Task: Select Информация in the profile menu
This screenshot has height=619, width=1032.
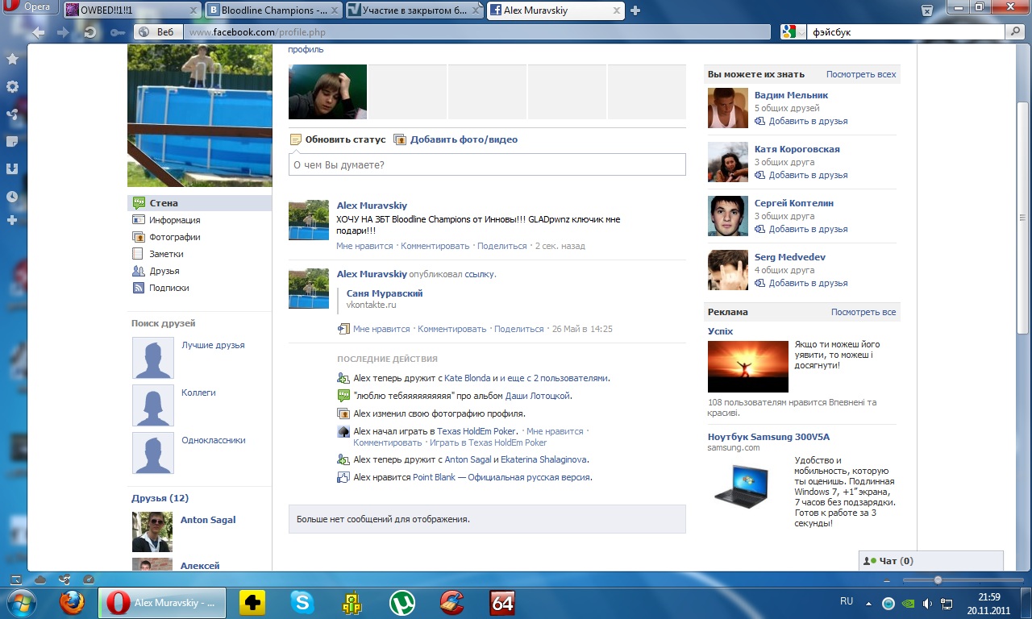Action: (174, 220)
